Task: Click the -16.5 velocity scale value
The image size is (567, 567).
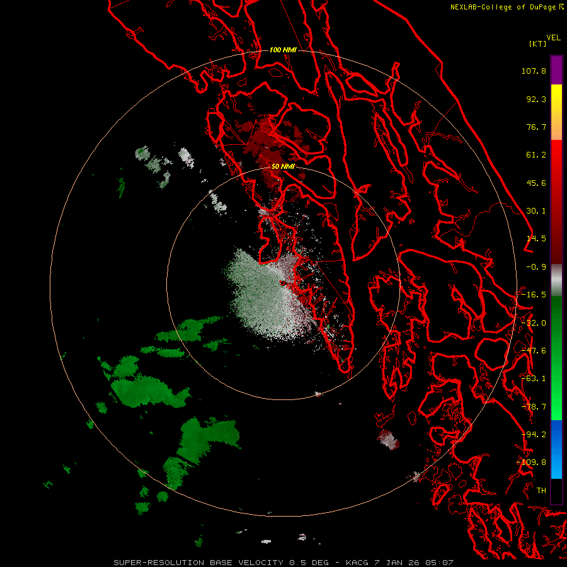Action: [534, 295]
